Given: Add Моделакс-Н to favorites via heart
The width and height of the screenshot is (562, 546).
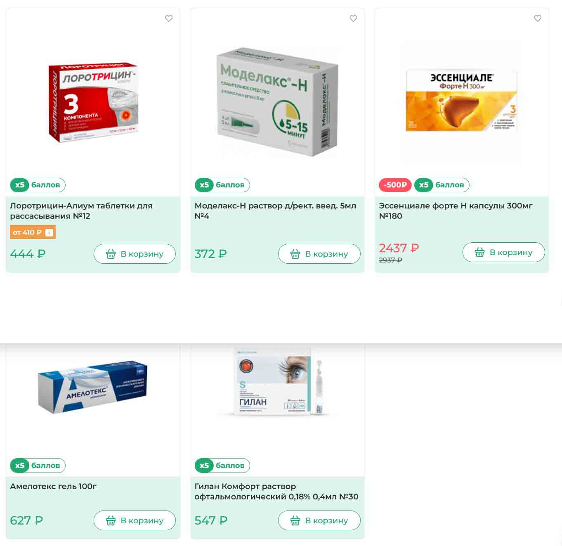Looking at the screenshot, I should [353, 18].
